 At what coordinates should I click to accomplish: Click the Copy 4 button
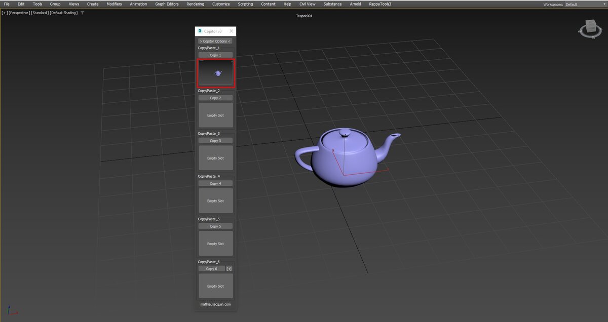pyautogui.click(x=215, y=183)
